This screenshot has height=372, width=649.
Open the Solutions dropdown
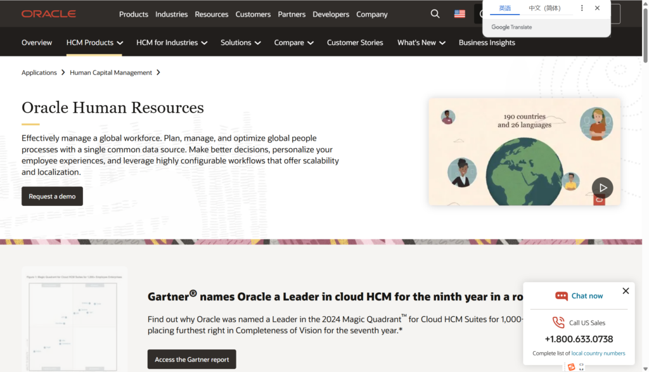click(x=241, y=42)
